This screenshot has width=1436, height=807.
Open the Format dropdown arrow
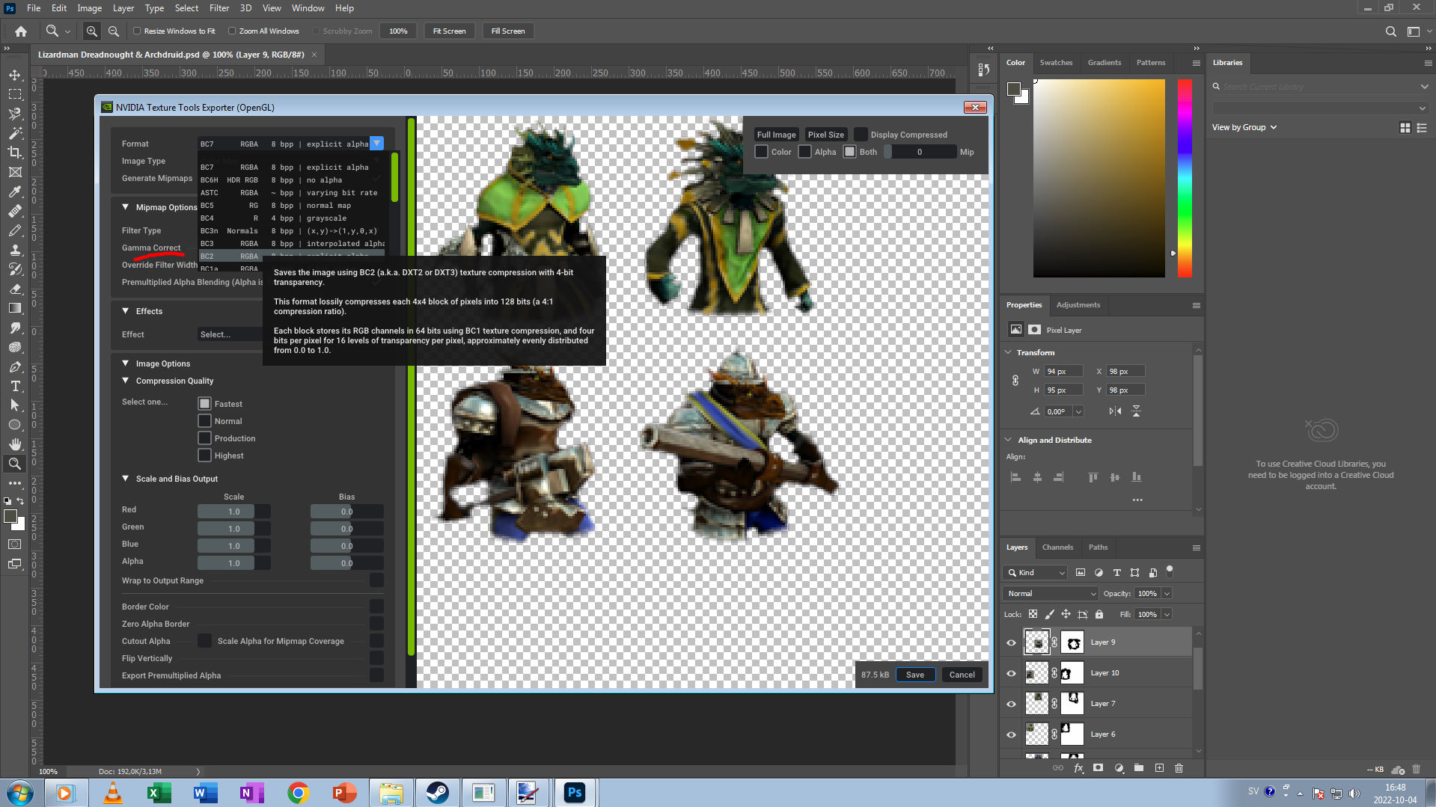point(377,144)
